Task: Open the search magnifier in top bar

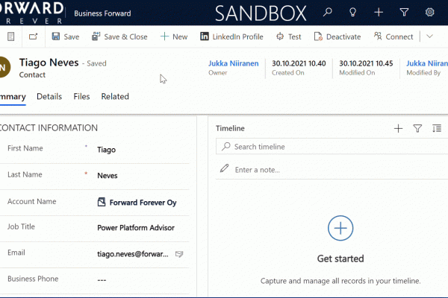Action: point(328,12)
